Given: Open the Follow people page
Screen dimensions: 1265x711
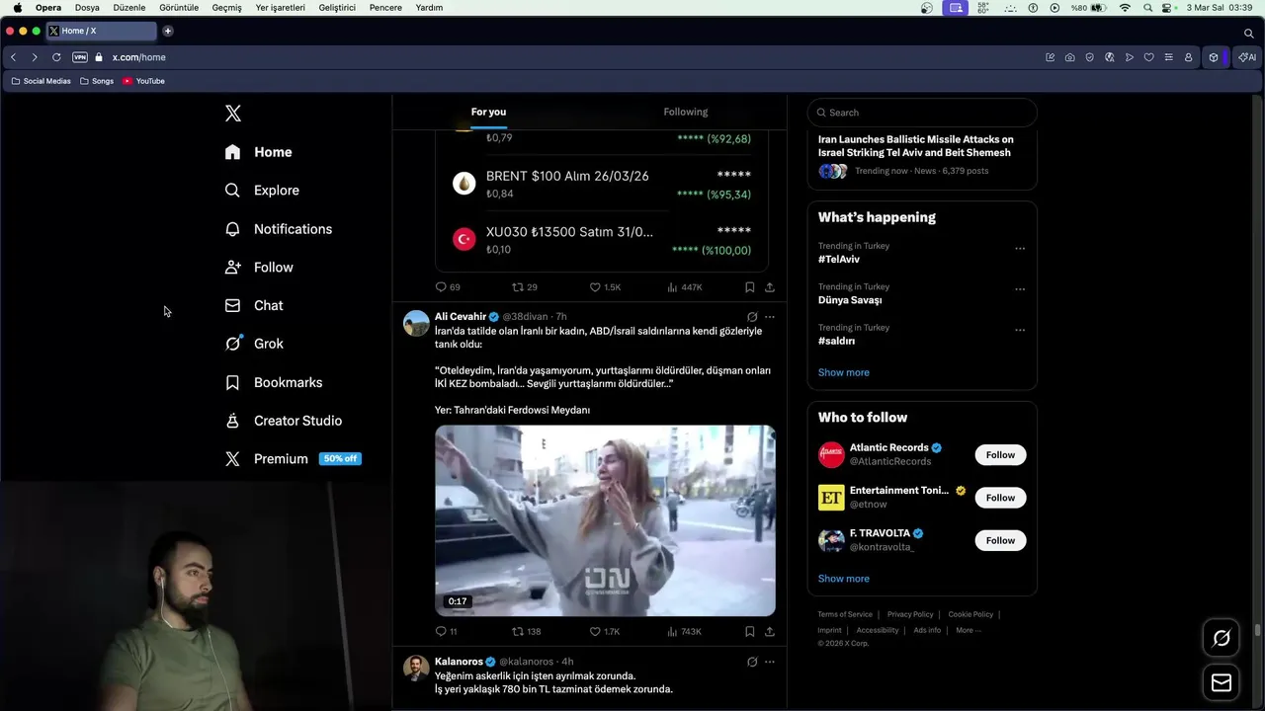Looking at the screenshot, I should pyautogui.click(x=259, y=268).
